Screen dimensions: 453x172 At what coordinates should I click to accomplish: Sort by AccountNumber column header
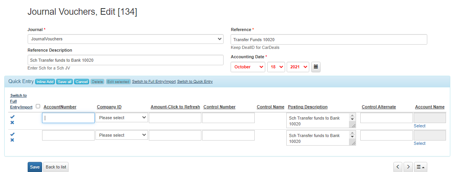pos(60,107)
